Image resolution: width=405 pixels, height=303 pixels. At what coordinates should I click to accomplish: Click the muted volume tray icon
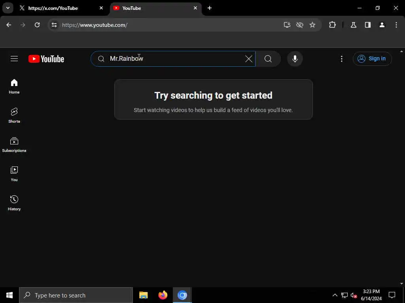click(354, 295)
